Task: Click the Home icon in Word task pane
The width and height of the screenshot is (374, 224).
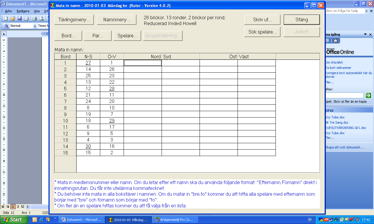Action: tap(336, 41)
